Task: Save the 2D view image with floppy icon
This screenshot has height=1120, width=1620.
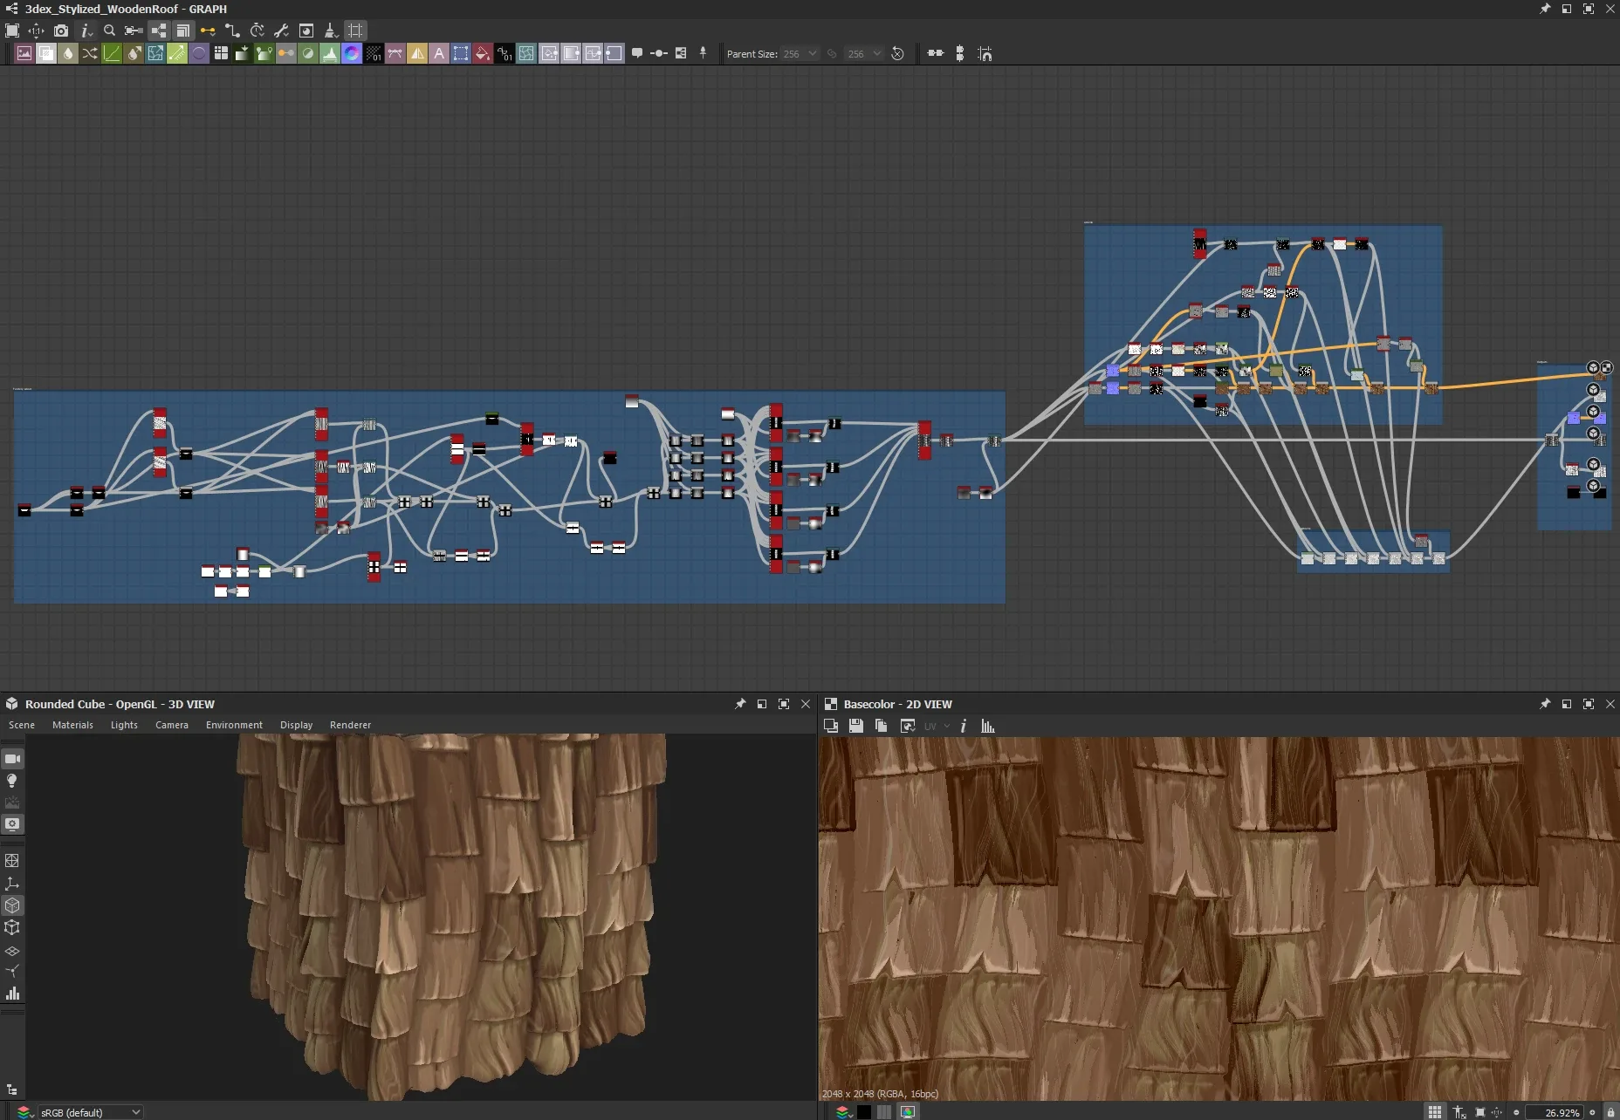Action: click(855, 726)
